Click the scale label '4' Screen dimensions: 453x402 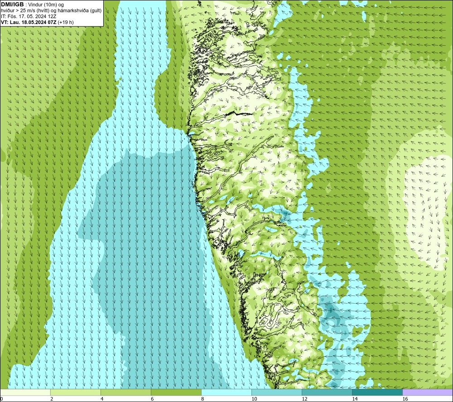tap(102, 399)
